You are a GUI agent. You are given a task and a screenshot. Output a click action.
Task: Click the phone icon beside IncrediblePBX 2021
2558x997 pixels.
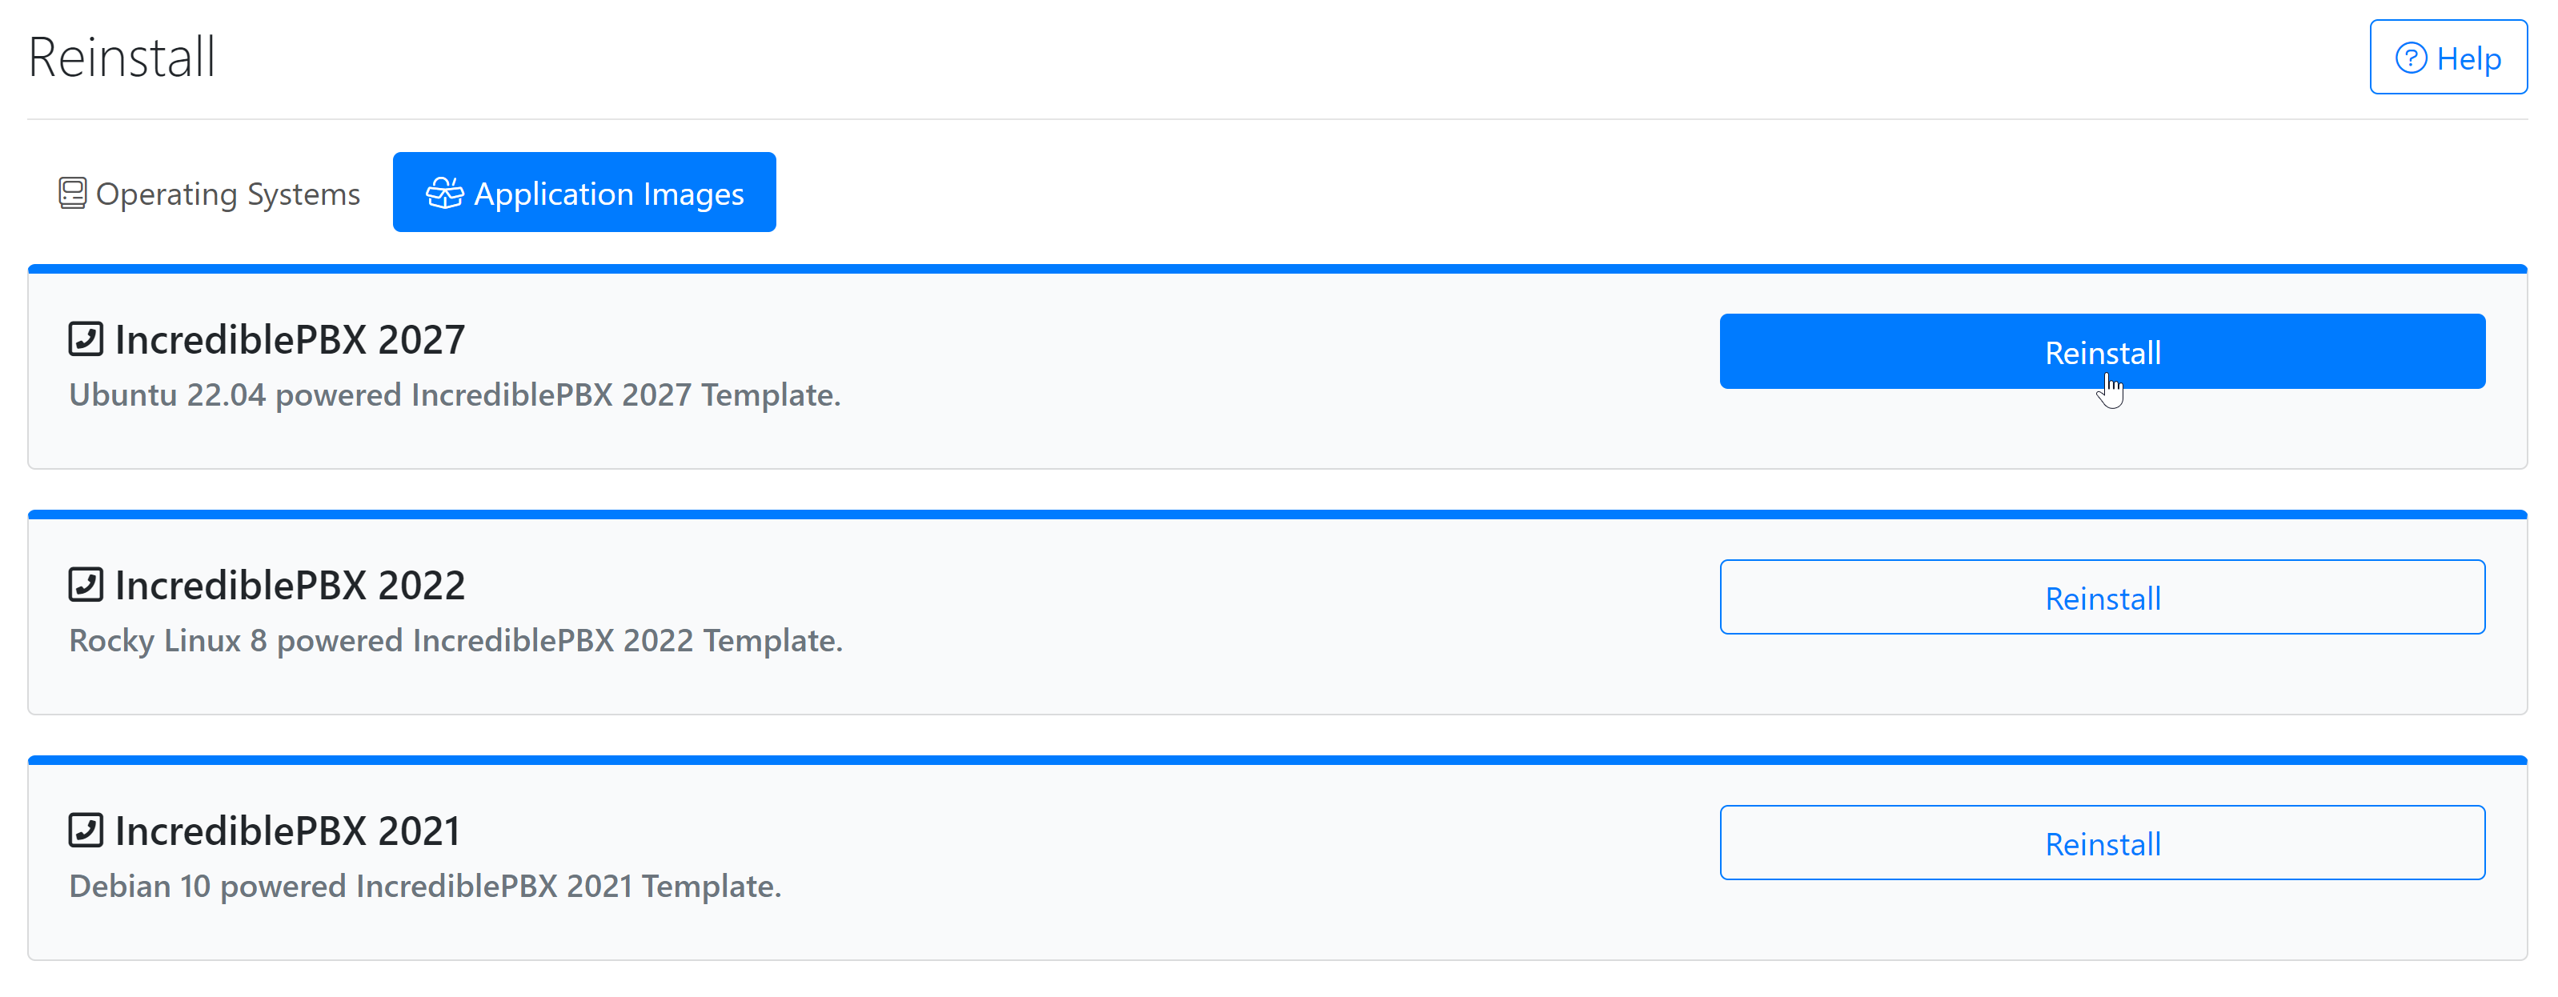86,831
